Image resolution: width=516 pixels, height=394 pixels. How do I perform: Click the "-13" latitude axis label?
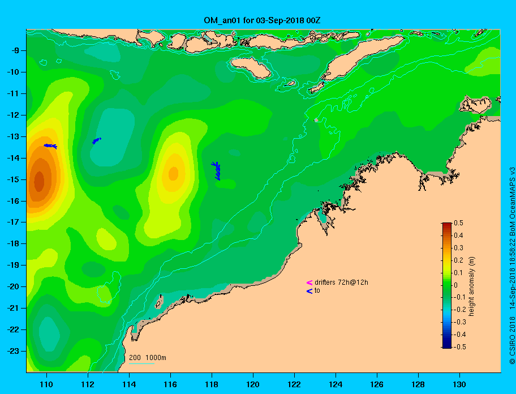click(14, 136)
